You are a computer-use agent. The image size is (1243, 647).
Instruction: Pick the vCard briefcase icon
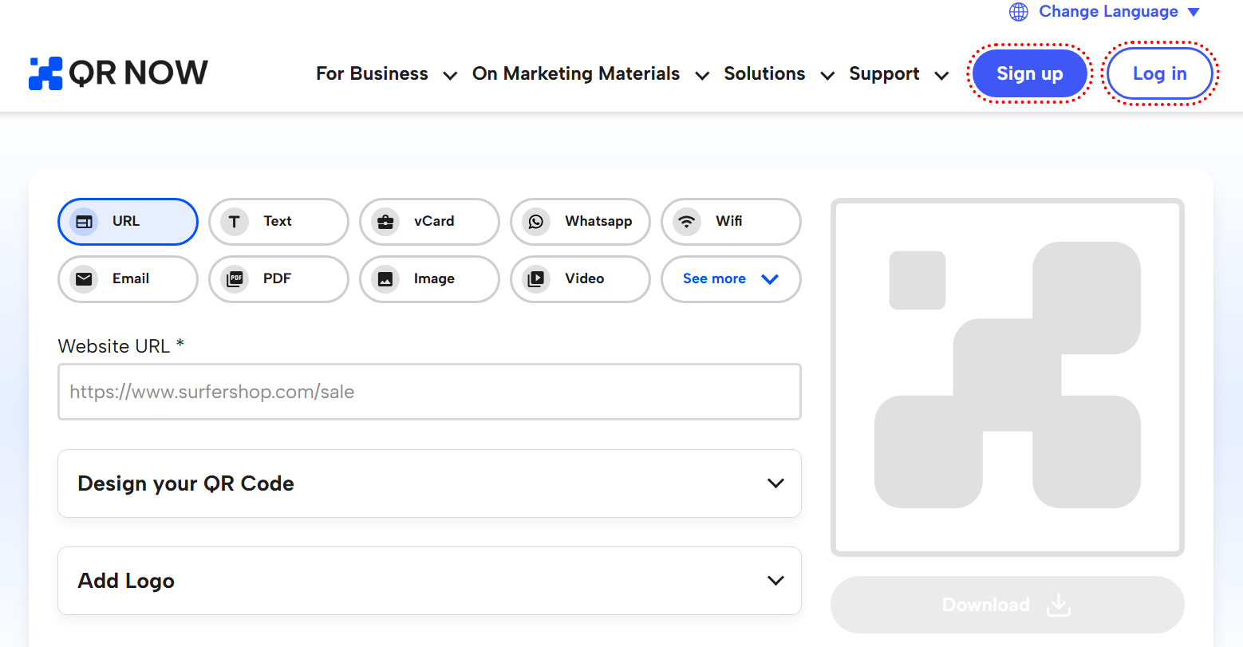385,222
